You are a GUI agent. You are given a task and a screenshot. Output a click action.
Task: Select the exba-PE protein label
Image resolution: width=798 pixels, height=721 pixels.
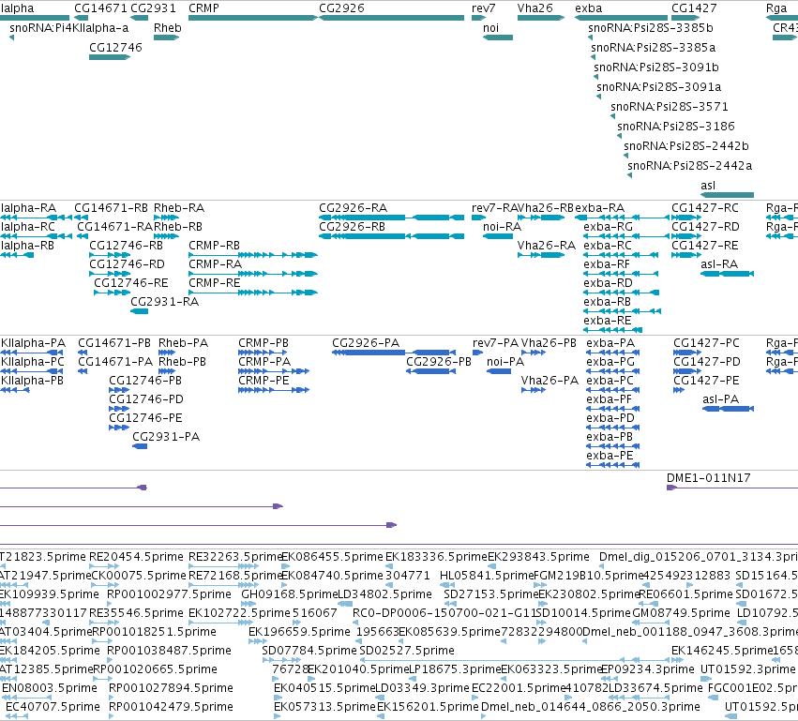610,456
